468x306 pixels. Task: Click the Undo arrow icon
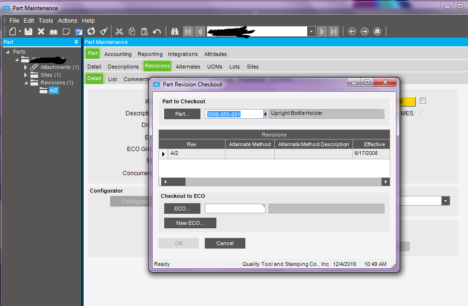(x=157, y=31)
